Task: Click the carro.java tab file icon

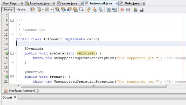Action: pos(59,3)
